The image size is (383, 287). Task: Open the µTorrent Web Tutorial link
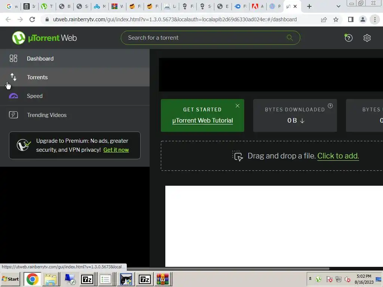click(x=202, y=121)
